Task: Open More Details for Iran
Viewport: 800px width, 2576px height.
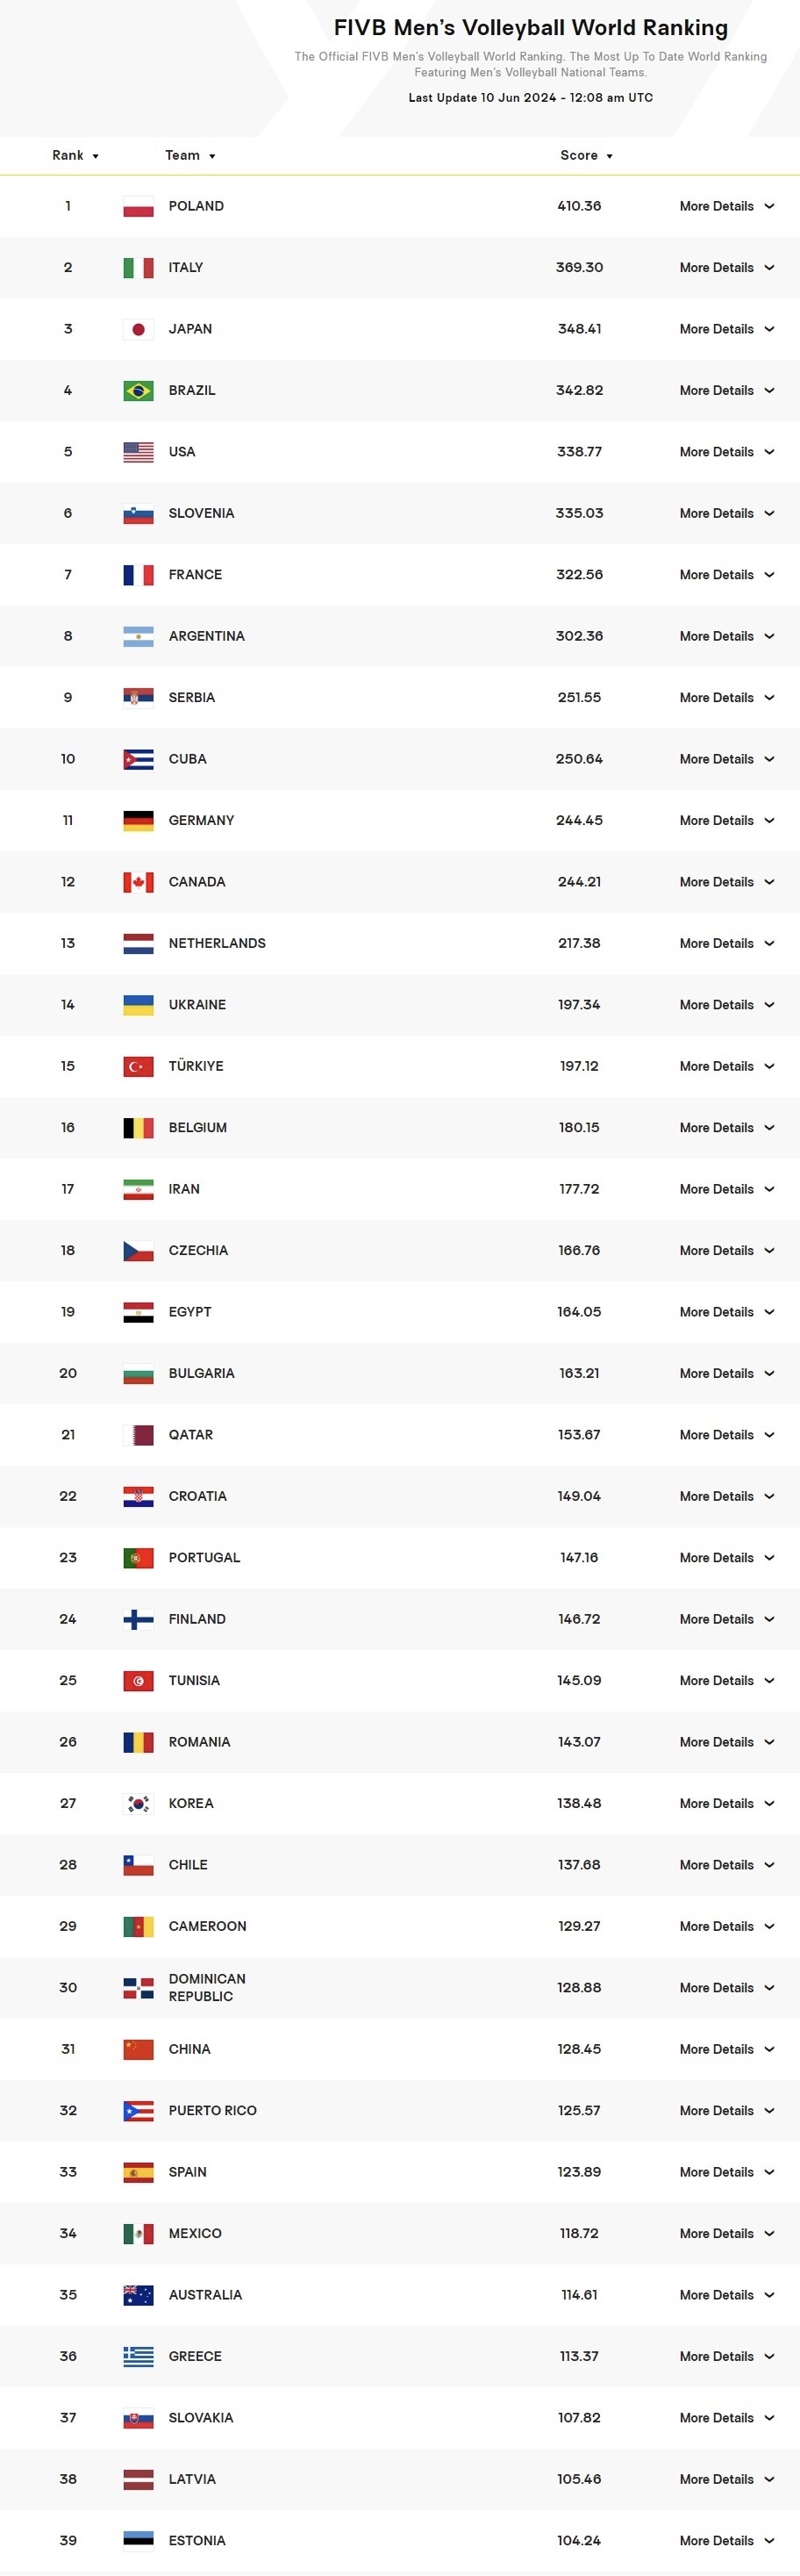Action: (727, 1190)
